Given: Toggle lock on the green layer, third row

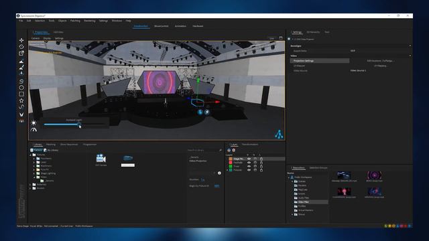Looking at the screenshot, I should coord(261,166).
